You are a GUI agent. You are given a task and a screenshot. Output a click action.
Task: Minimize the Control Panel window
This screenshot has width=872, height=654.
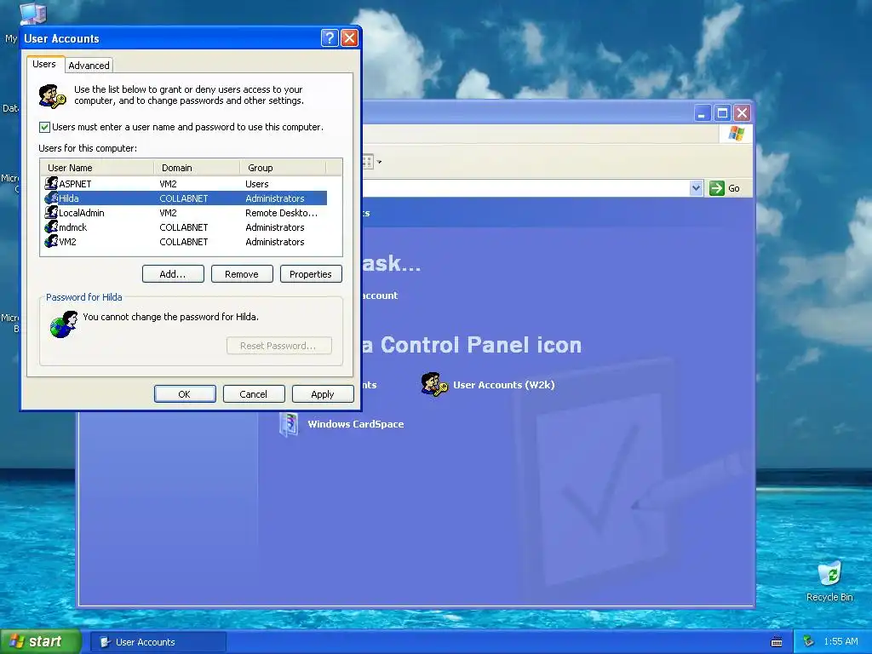point(703,113)
